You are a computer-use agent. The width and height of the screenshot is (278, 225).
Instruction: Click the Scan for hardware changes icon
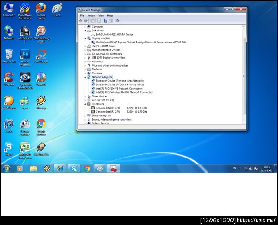click(x=117, y=21)
